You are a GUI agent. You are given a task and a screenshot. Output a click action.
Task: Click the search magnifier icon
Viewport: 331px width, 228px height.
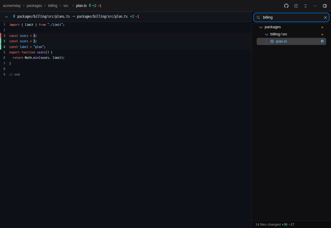pyautogui.click(x=258, y=17)
